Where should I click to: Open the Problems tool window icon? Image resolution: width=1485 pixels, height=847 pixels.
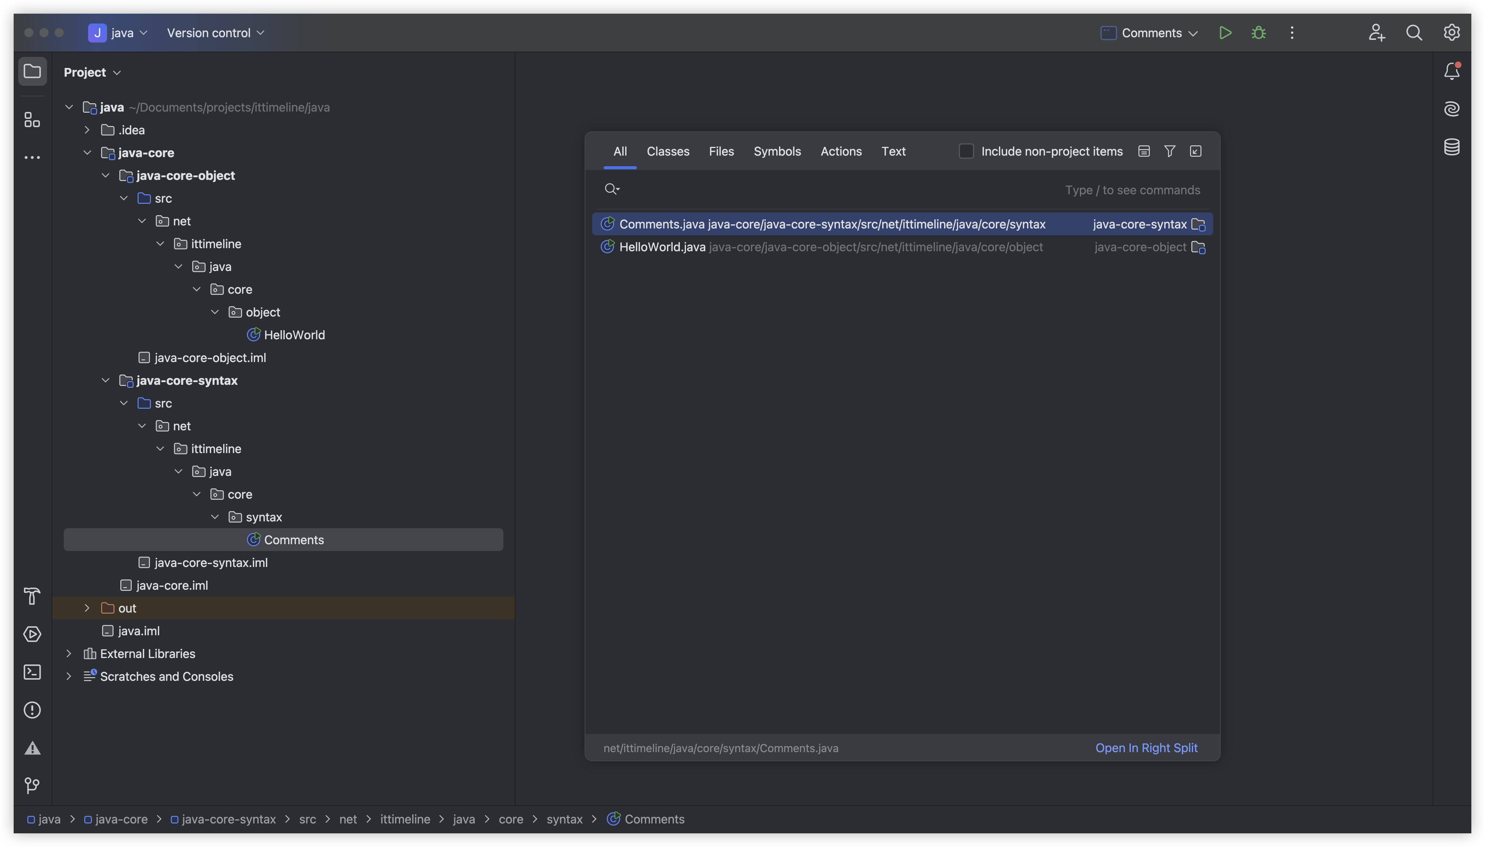click(x=32, y=710)
